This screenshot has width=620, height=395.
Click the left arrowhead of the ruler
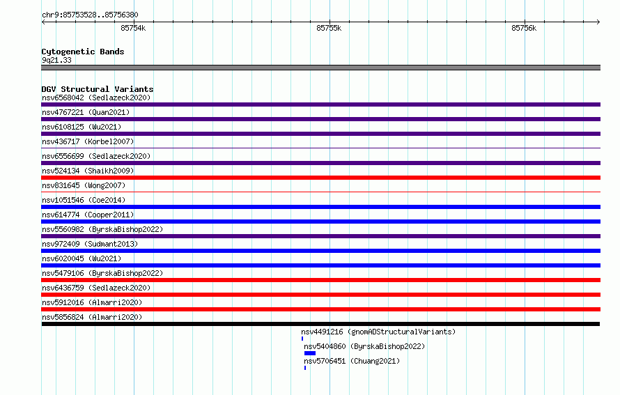[x=43, y=22]
